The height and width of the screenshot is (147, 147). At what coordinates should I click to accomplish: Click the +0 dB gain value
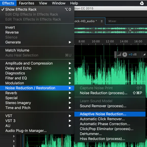pyautogui.click(x=133, y=54)
